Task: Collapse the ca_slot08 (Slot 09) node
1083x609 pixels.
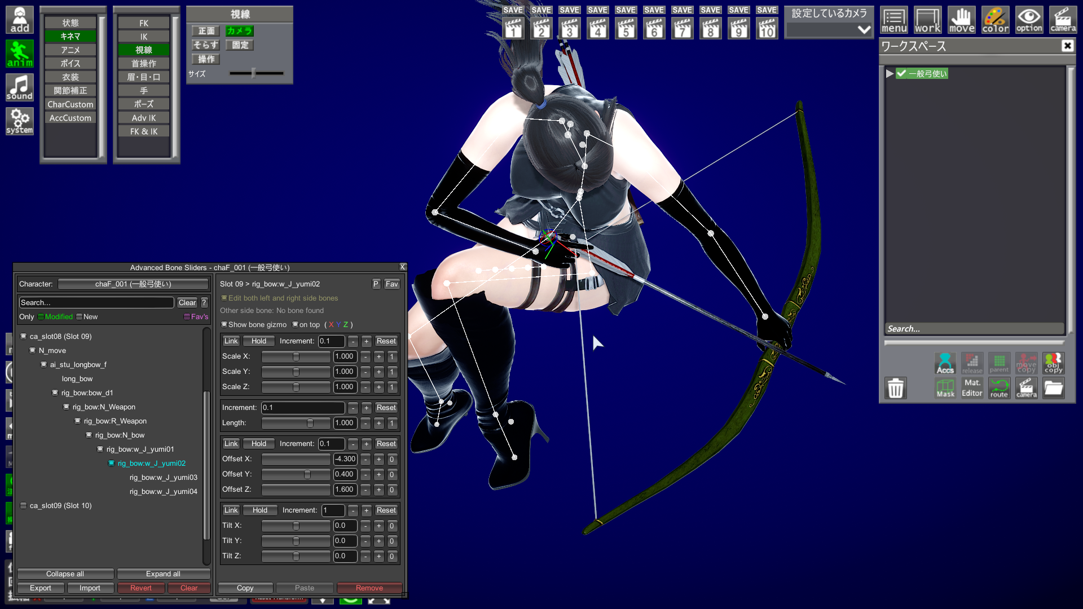Action: point(24,337)
